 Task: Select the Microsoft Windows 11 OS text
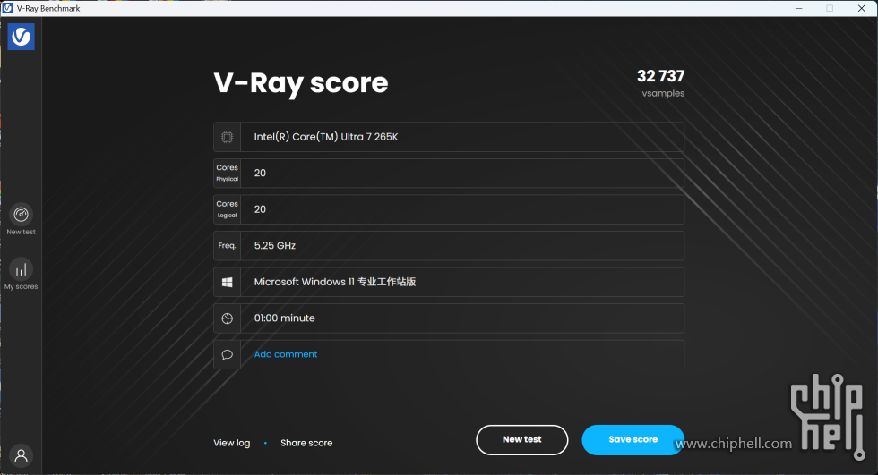pos(335,282)
